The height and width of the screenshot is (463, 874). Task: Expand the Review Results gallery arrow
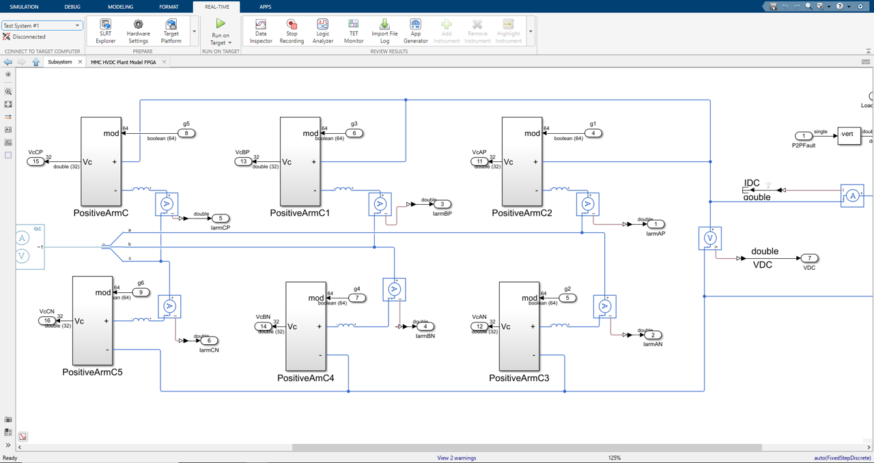[x=531, y=32]
